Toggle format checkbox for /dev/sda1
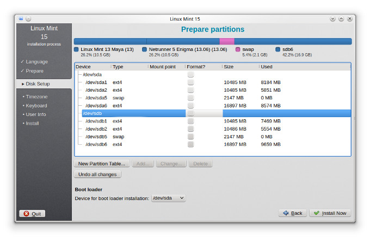This screenshot has width=370, height=237. click(x=190, y=82)
